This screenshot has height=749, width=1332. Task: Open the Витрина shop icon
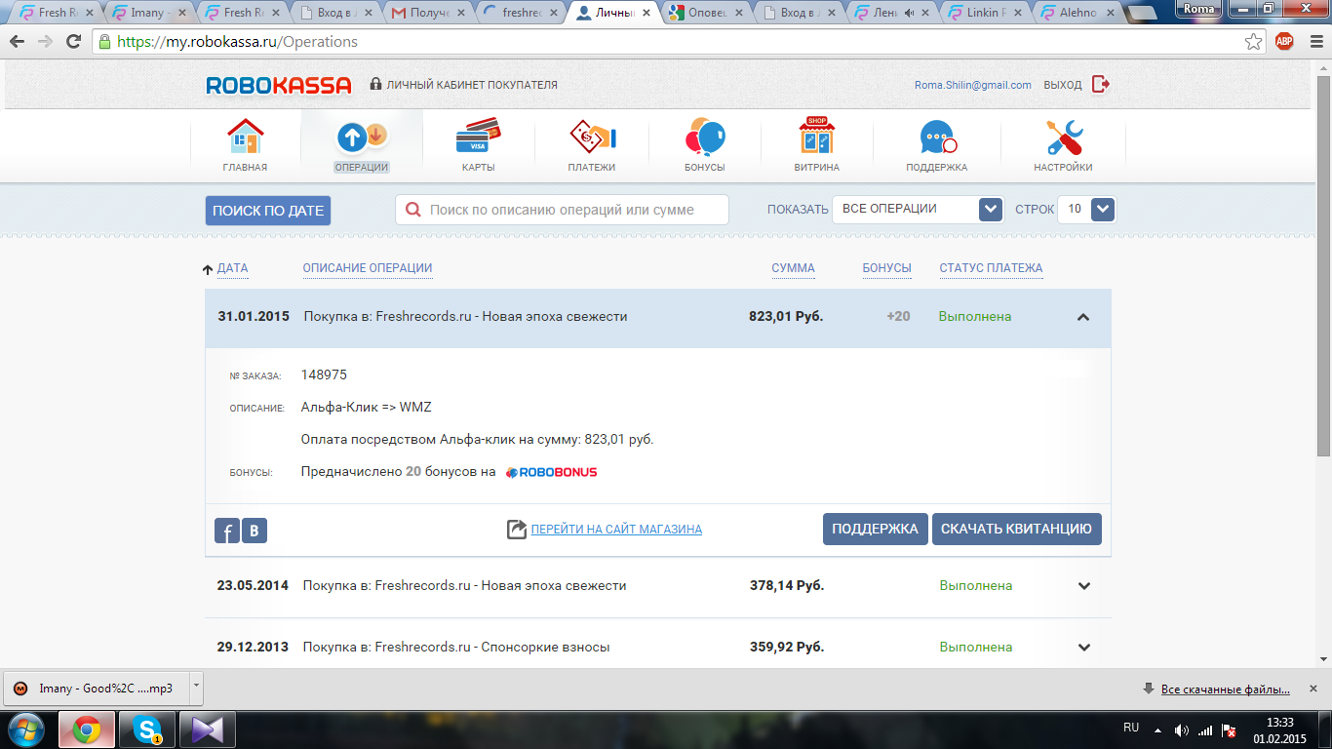tap(817, 137)
